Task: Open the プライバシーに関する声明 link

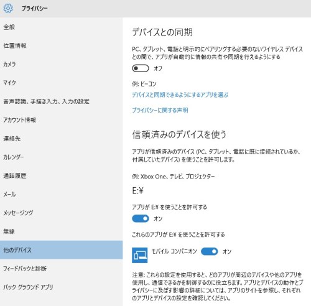Action: pos(160,110)
